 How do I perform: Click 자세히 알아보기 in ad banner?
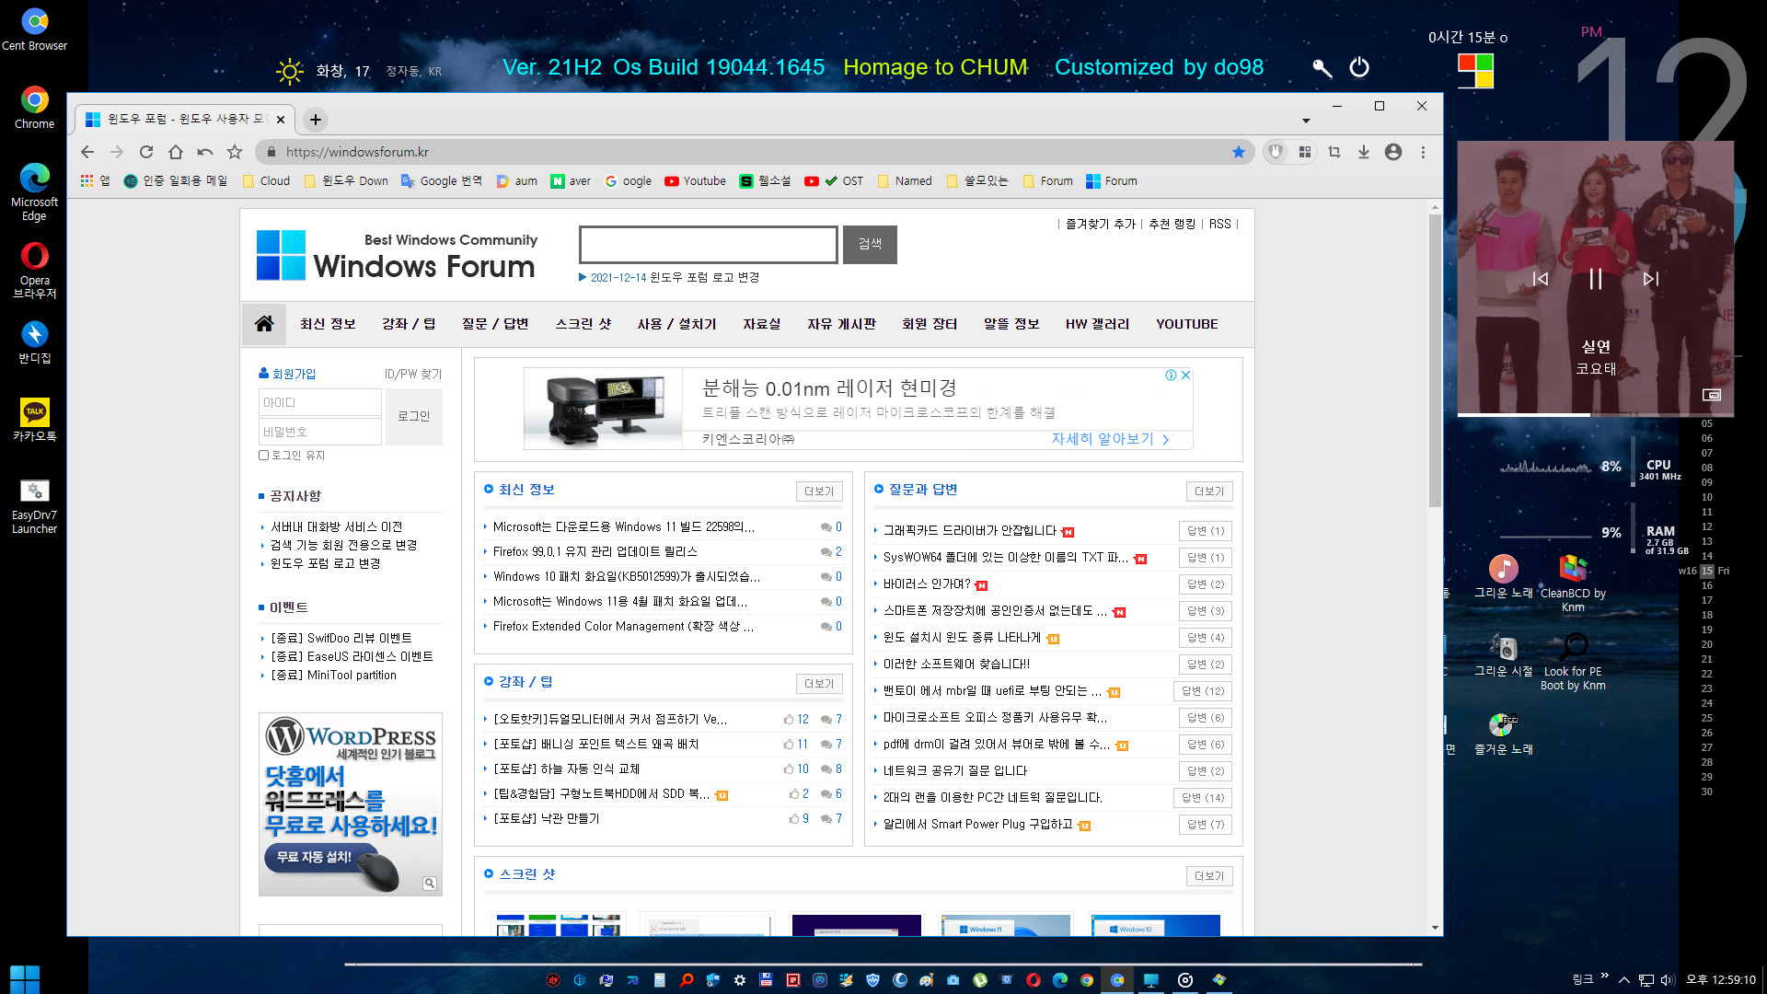coord(1110,439)
